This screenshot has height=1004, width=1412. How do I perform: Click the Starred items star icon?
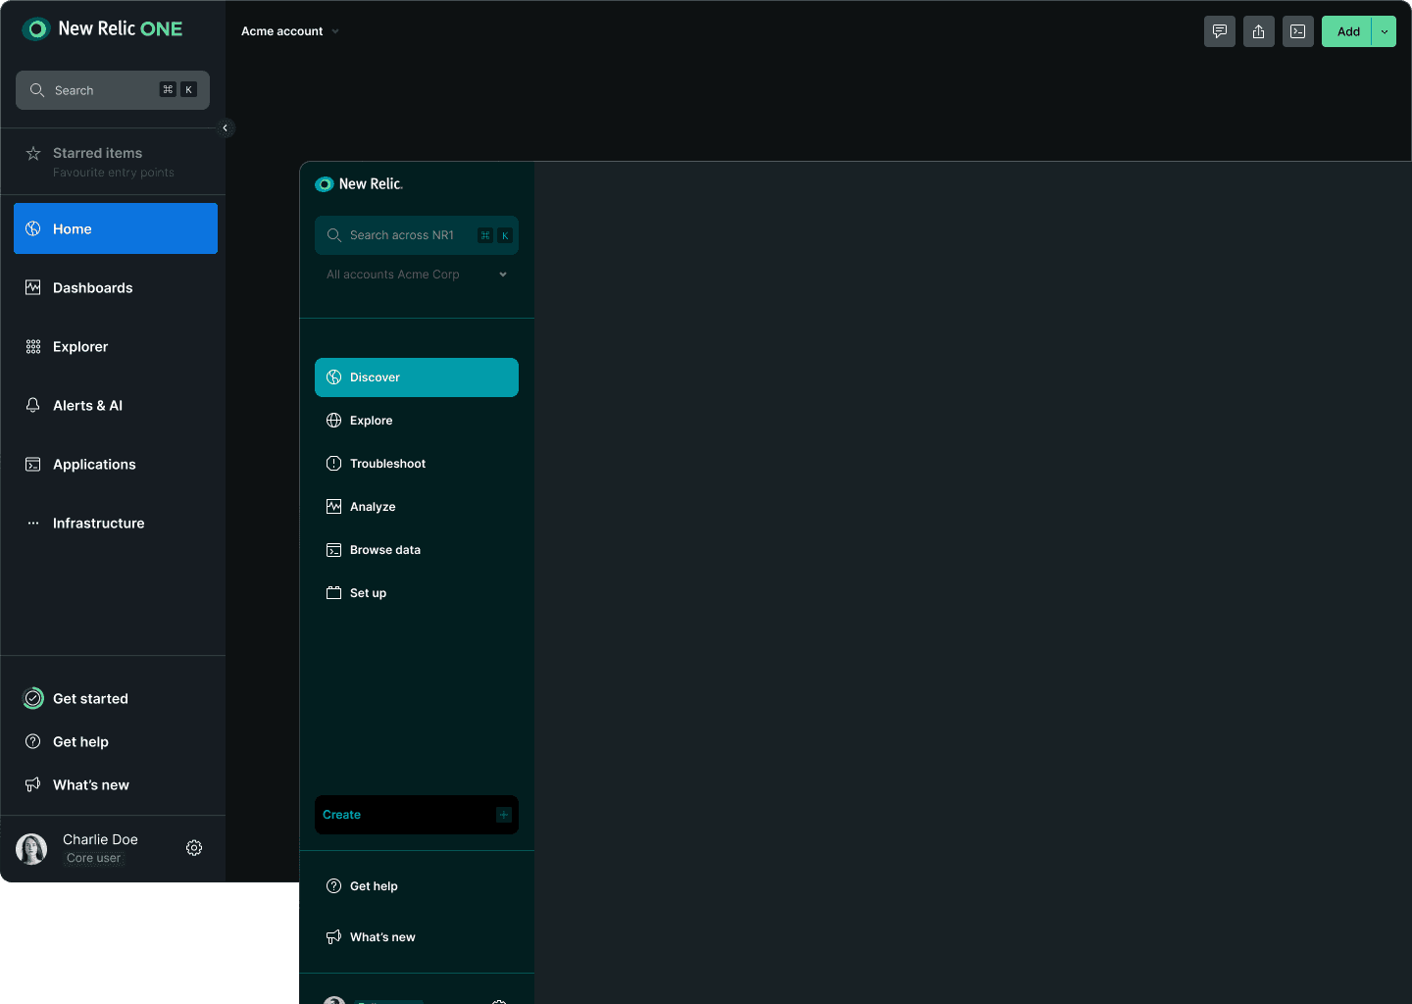33,153
